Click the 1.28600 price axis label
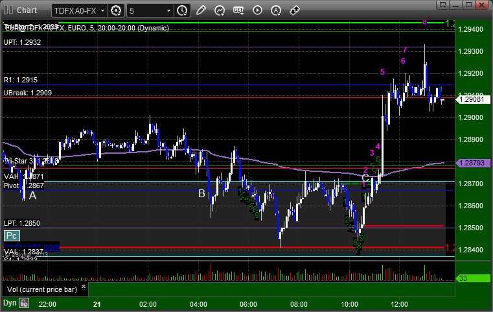 [x=471, y=206]
